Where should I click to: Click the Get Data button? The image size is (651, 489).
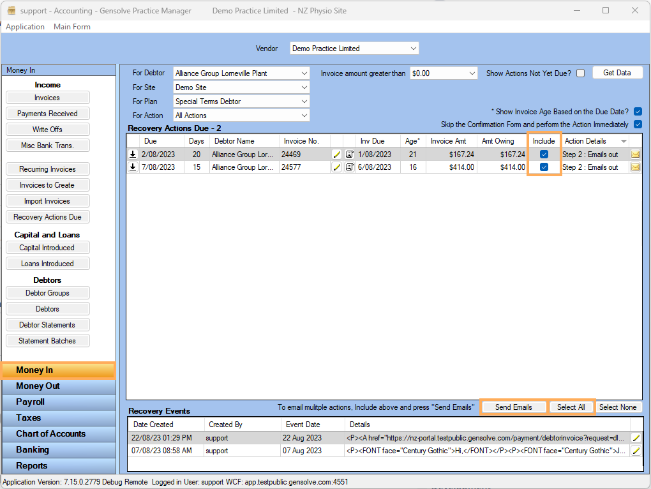(x=617, y=73)
